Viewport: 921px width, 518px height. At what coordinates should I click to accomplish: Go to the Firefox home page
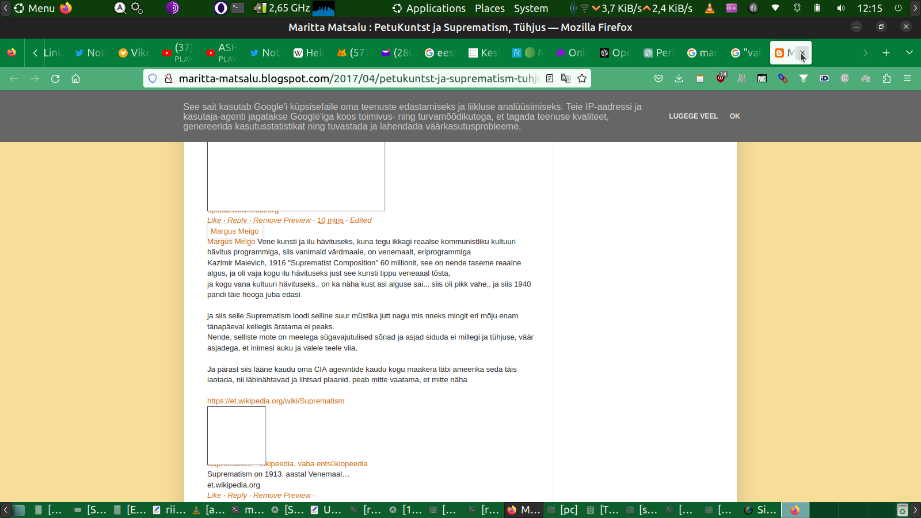75,79
